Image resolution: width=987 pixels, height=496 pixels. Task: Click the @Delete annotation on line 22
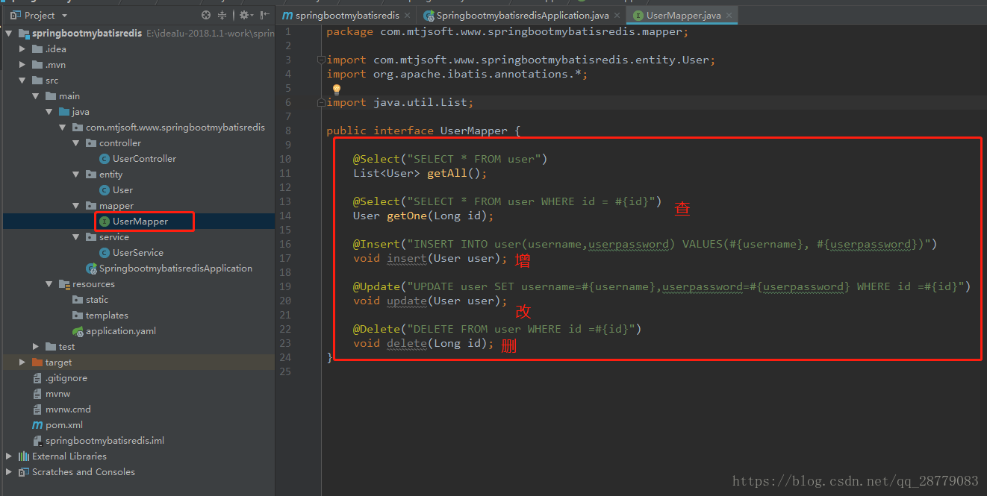(x=377, y=329)
